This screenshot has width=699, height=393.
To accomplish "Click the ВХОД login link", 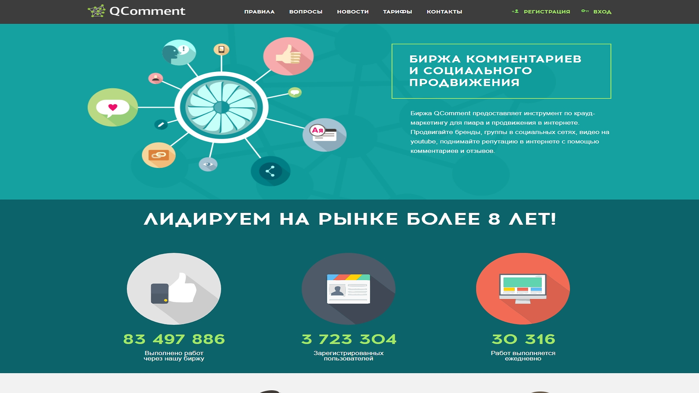I will 602,12.
